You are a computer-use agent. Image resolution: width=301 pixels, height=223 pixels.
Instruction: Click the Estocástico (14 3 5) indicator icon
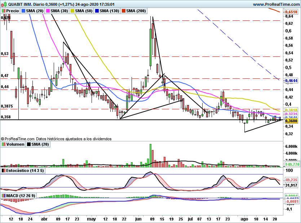coord(4,170)
